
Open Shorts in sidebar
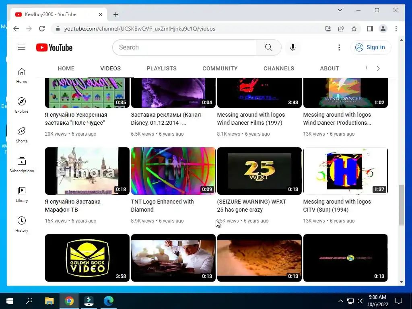tap(22, 135)
